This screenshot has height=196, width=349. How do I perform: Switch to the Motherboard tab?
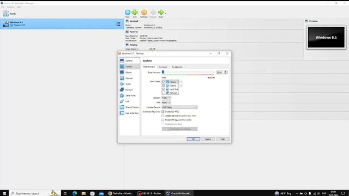(149, 67)
